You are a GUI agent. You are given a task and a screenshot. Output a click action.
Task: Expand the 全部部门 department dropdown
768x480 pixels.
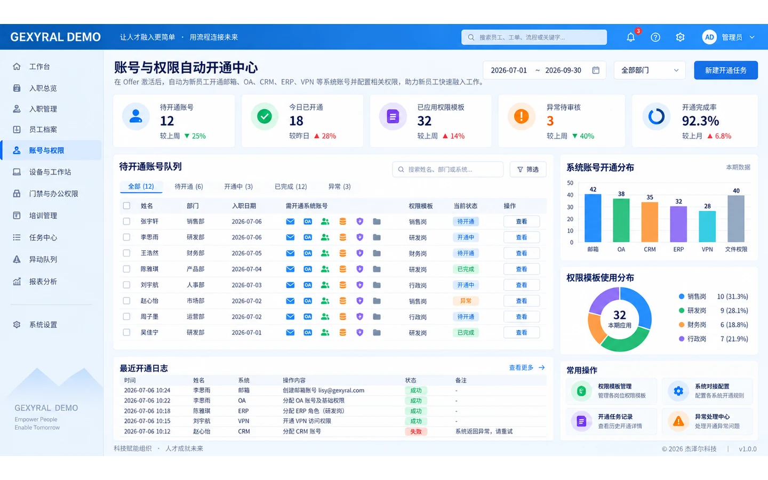[650, 70]
